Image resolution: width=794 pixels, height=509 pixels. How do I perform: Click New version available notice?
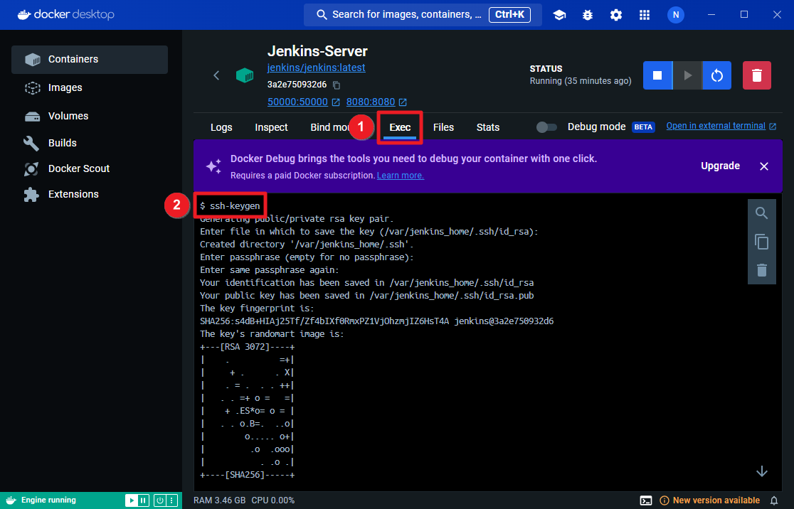pyautogui.click(x=709, y=500)
